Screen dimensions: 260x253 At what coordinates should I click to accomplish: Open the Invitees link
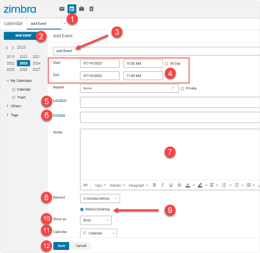click(59, 115)
